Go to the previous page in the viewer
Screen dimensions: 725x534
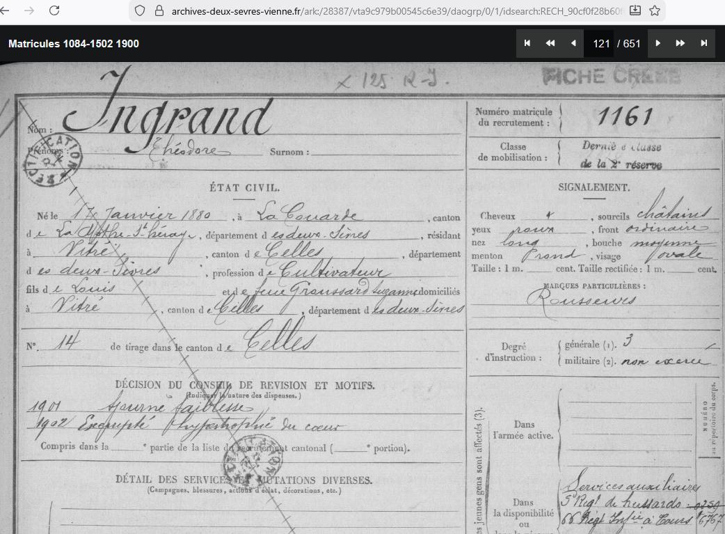573,43
